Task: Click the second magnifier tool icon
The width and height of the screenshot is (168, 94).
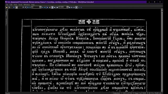Action: [x=25, y=7]
